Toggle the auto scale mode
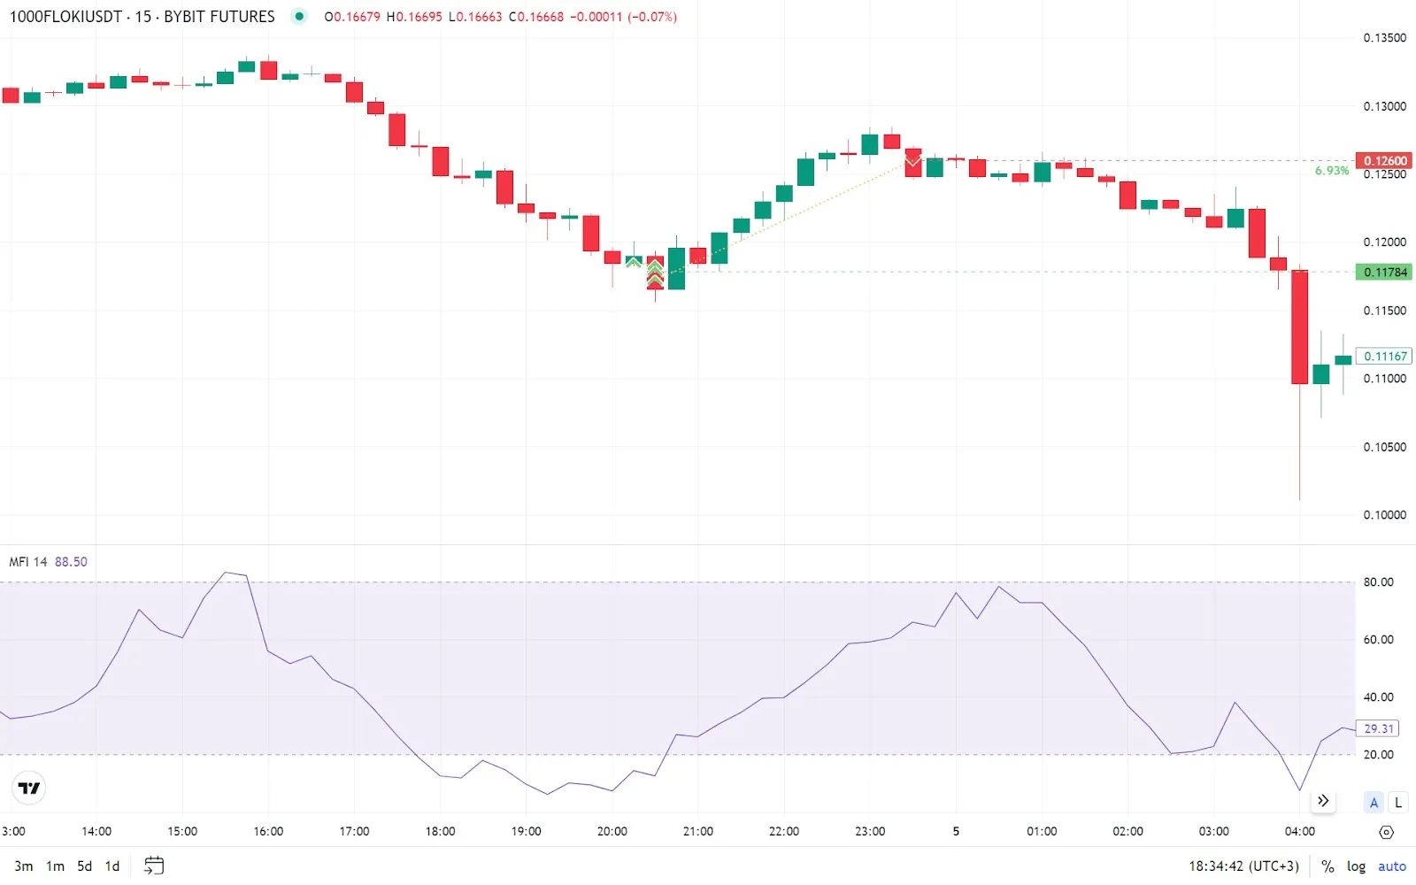This screenshot has width=1416, height=885. (x=1391, y=866)
